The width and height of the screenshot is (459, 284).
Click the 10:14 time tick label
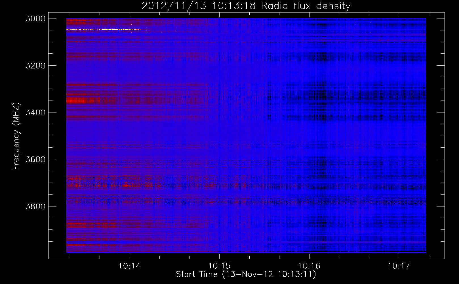(x=130, y=266)
